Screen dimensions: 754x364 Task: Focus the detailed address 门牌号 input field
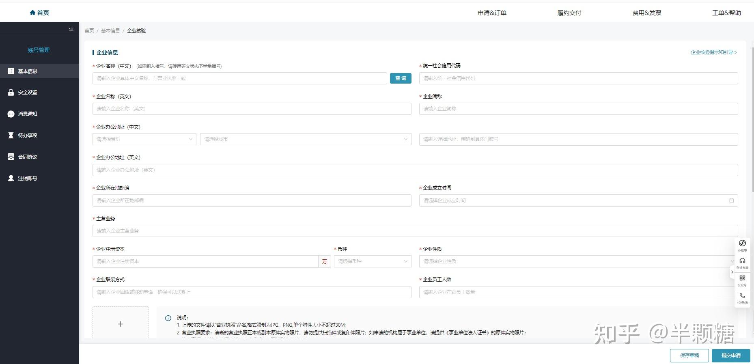pyautogui.click(x=578, y=139)
